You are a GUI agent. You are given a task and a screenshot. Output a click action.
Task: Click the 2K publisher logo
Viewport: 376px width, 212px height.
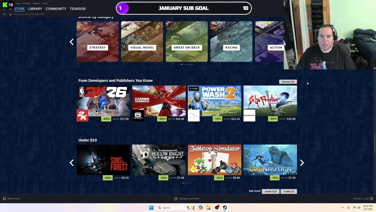[x=83, y=115]
